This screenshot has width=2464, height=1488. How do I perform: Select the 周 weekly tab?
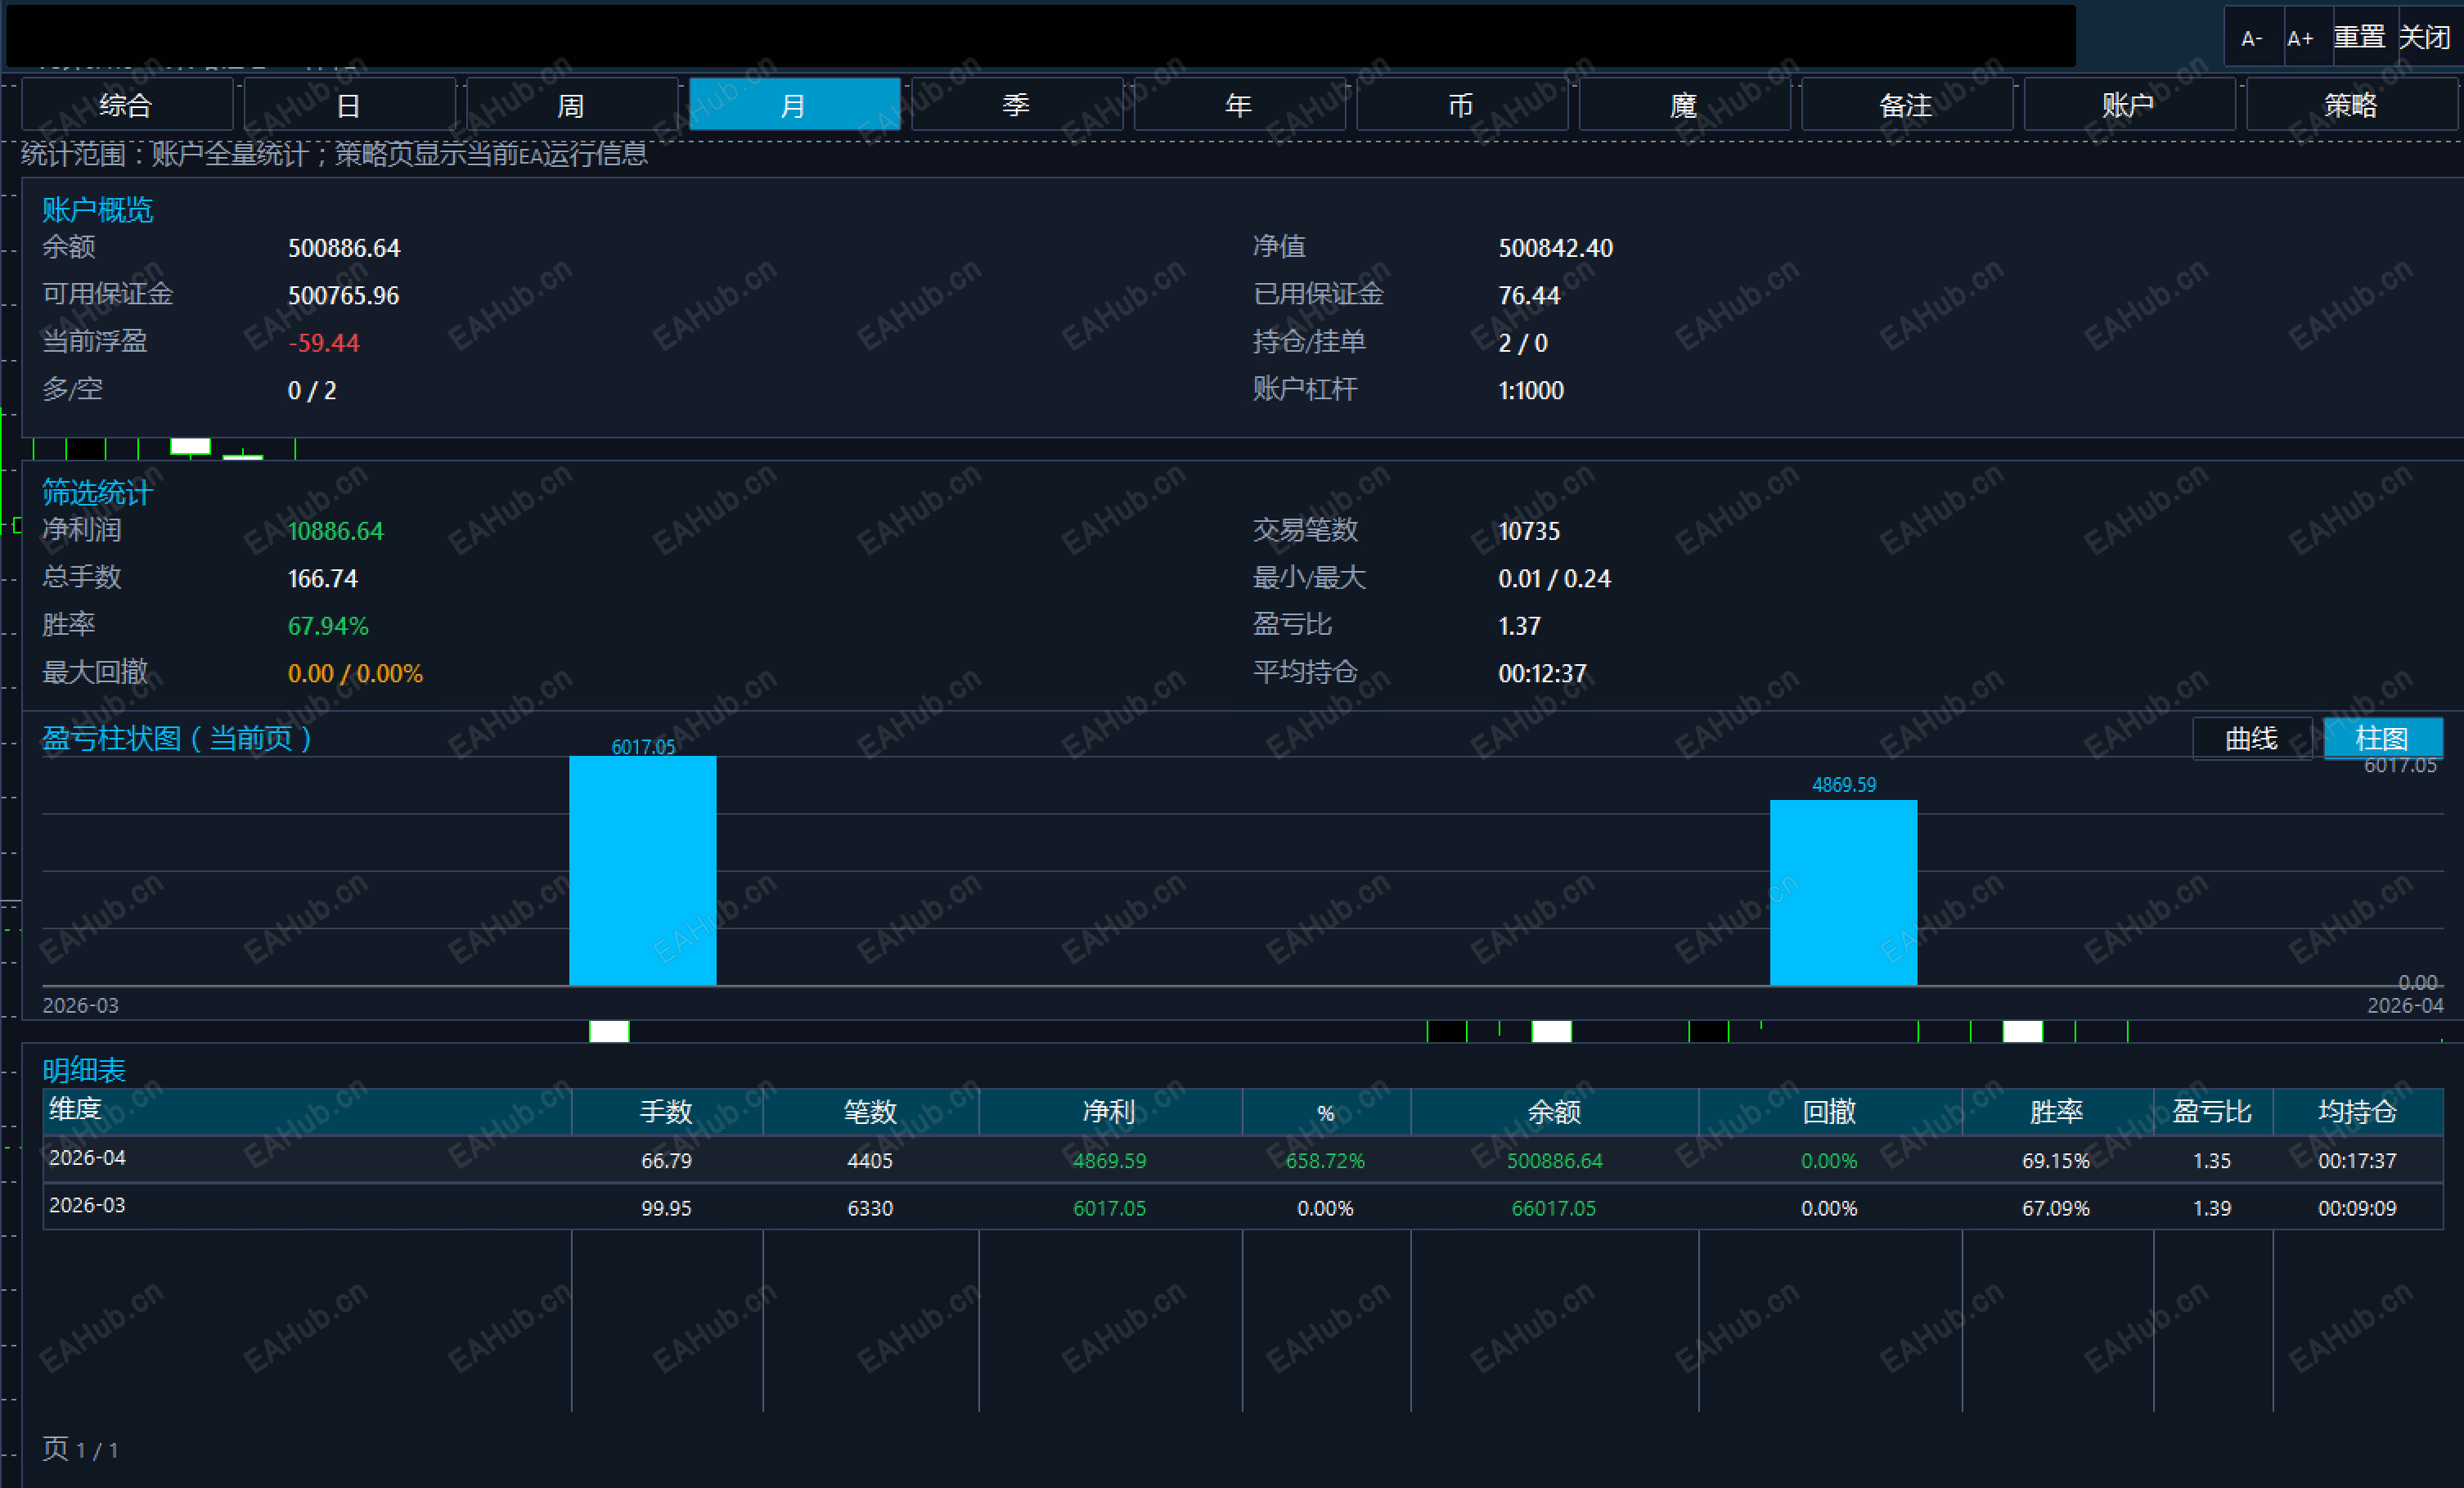[x=572, y=105]
